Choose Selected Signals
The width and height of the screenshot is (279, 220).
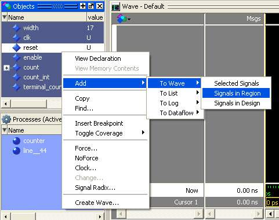tap(236, 83)
